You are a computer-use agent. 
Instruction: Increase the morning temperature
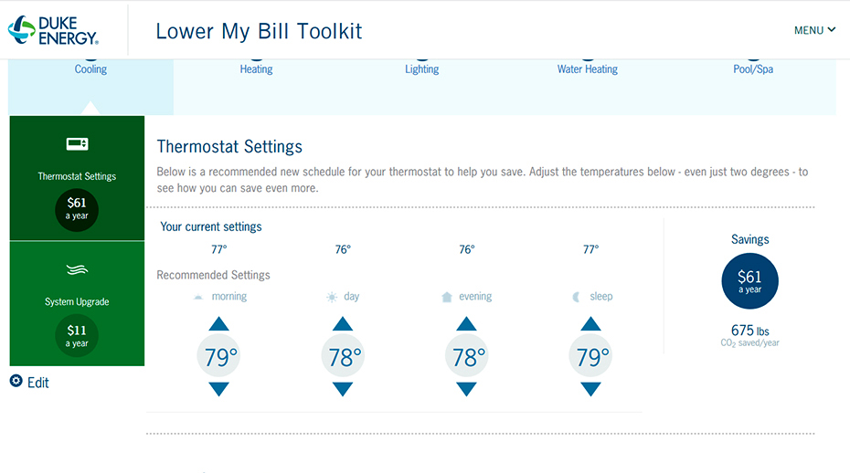click(x=219, y=324)
